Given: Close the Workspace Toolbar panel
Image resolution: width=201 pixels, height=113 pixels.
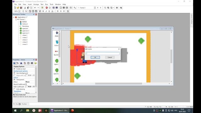Looking at the screenshot, I should 36,14.
